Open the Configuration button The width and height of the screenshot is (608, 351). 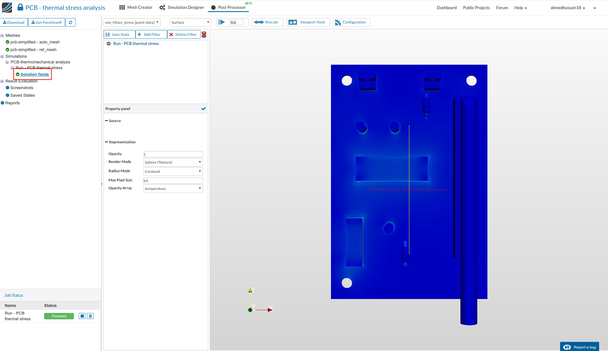click(352, 22)
